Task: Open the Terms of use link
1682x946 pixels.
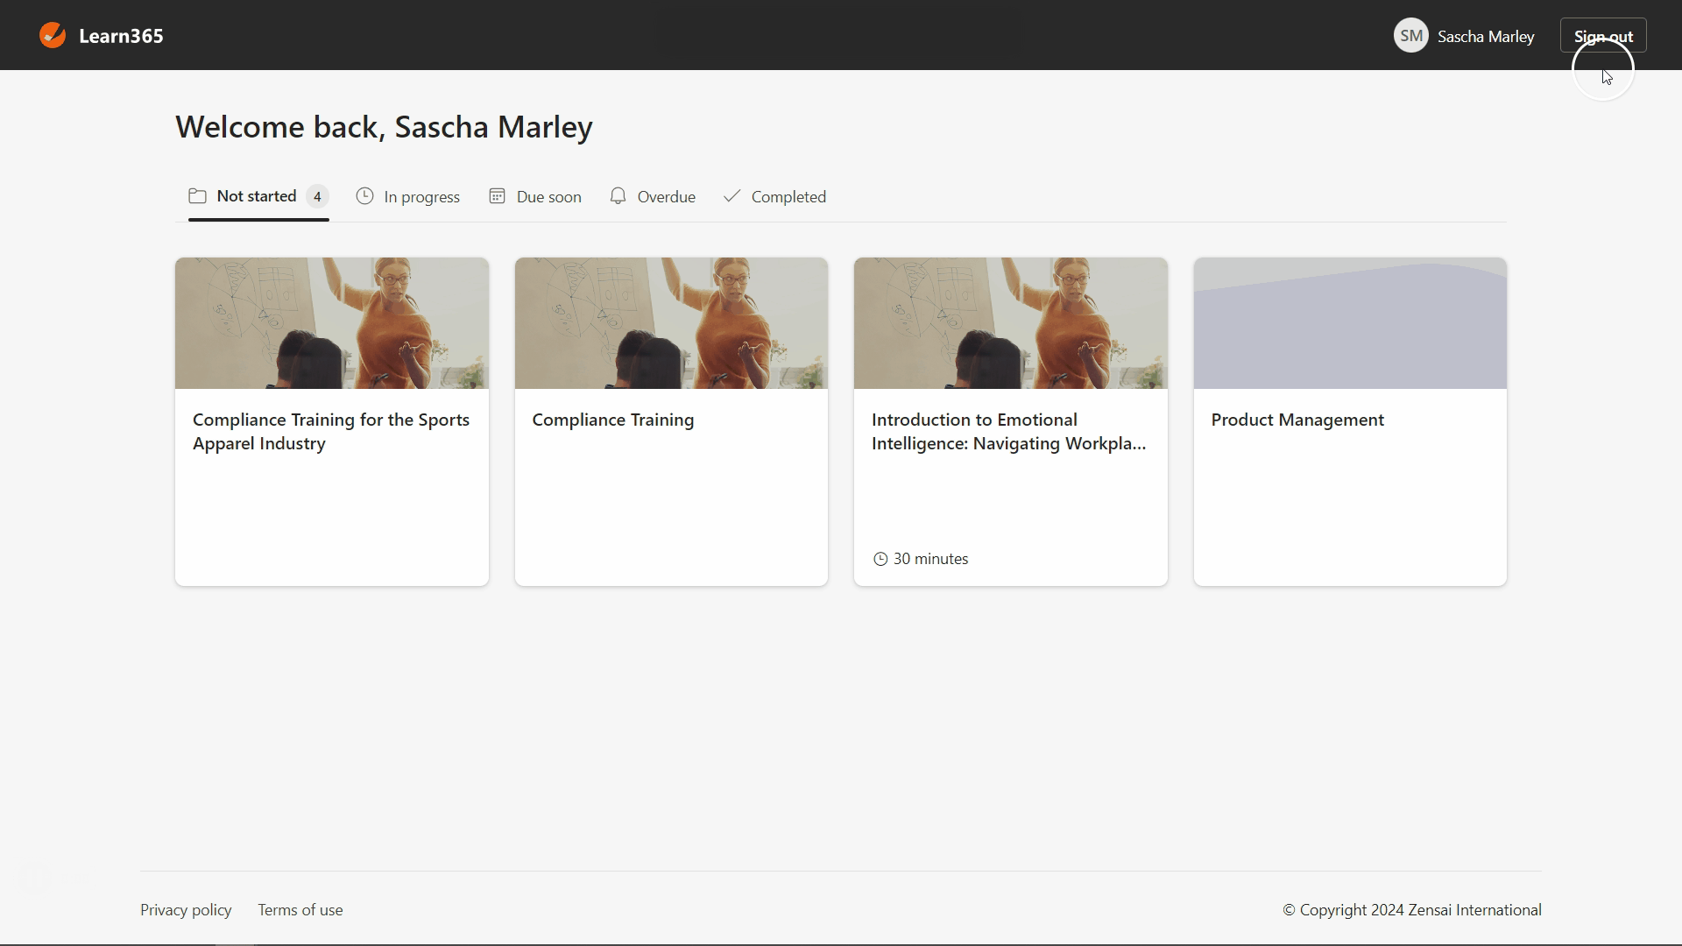Action: 300,910
